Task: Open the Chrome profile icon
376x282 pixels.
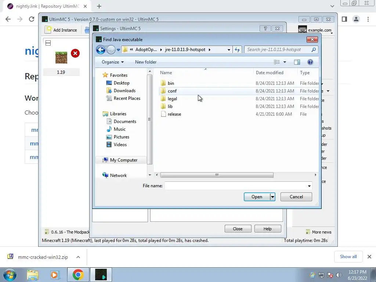Action: [x=356, y=19]
